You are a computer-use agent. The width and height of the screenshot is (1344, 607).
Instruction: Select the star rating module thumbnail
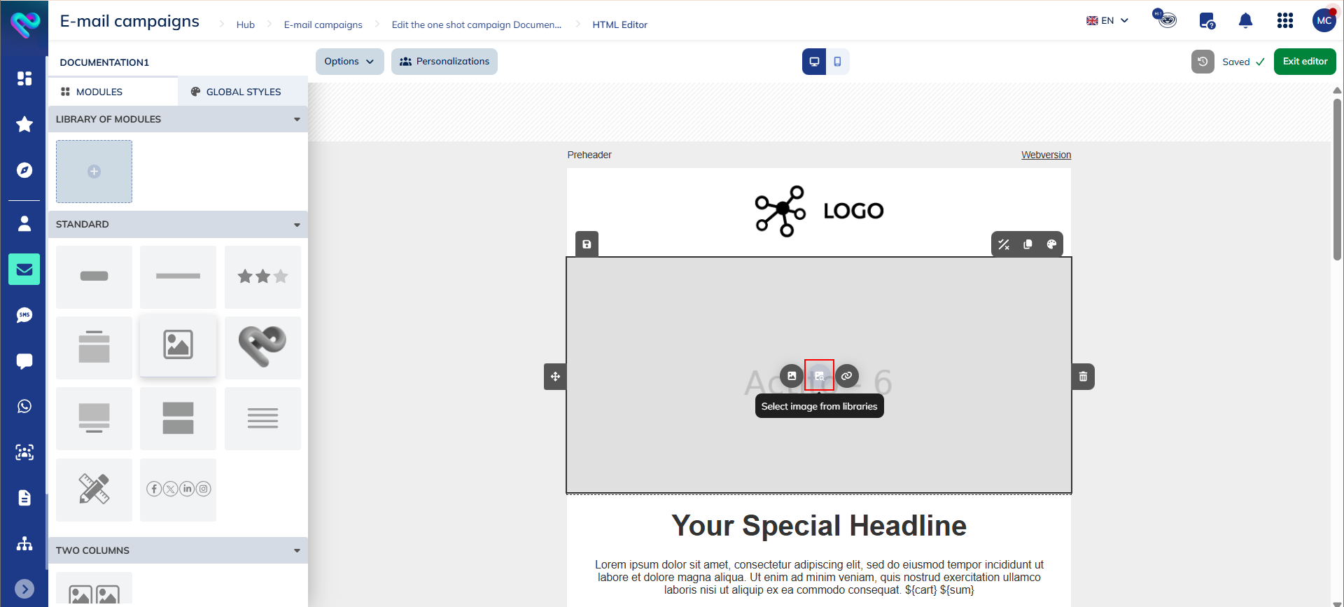tap(262, 277)
